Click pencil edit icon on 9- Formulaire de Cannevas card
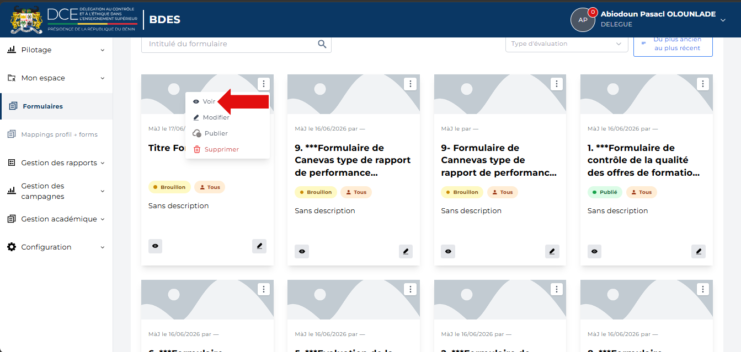 [552, 251]
